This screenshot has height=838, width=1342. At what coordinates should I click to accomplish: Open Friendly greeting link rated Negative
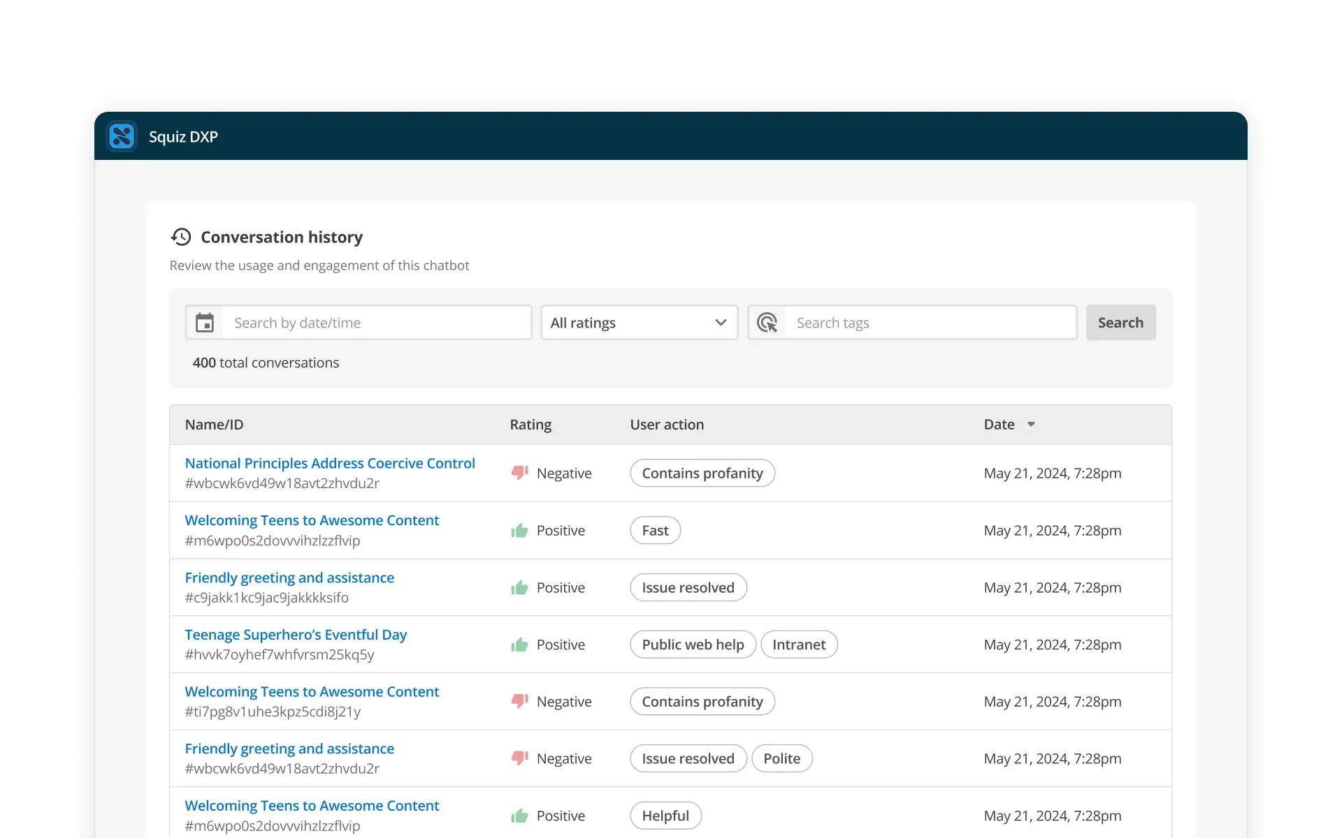(289, 749)
